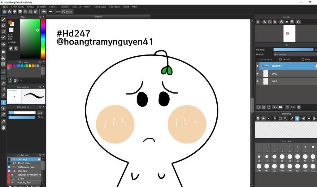
Task: Select the Eyedropper tool
Action: 3,121
